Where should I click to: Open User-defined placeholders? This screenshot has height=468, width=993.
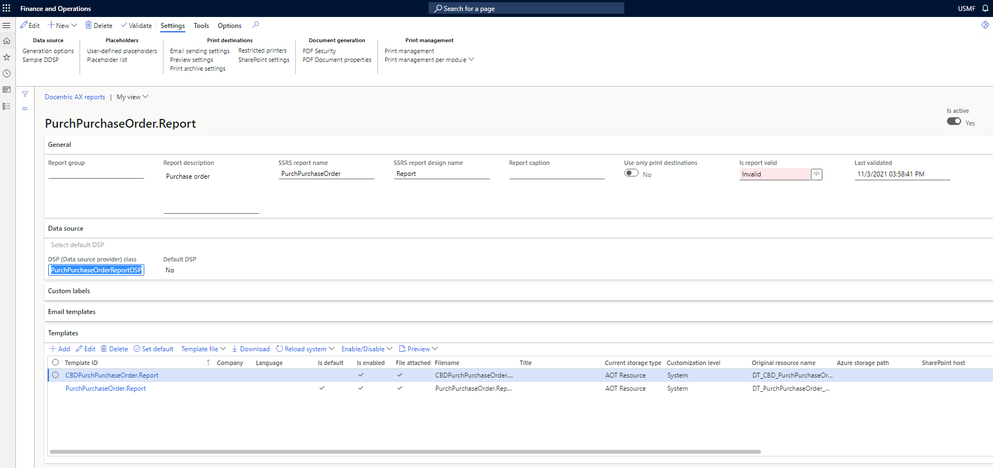point(122,51)
